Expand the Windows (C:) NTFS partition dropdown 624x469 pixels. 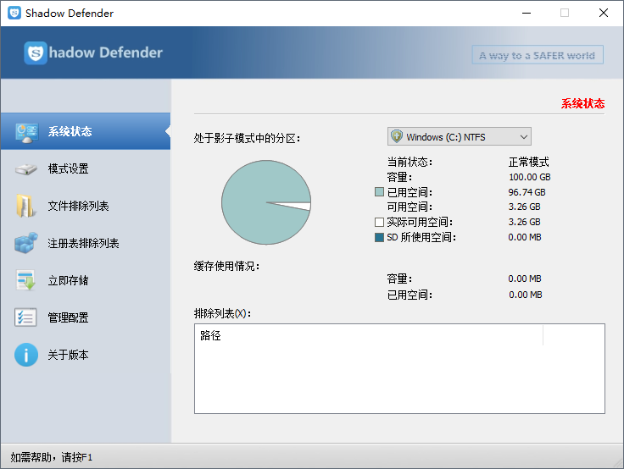tap(524, 137)
